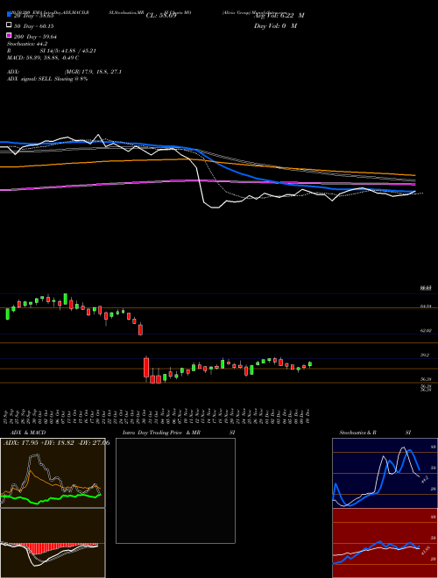
Task: Click the ADX & MACD panel heading
Action: (28, 433)
